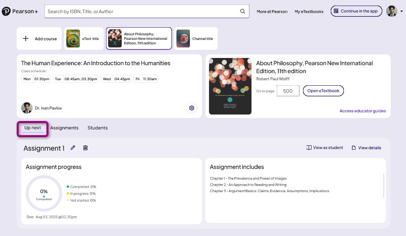Select the Up next tab
This screenshot has width=406, height=236.
coord(33,128)
